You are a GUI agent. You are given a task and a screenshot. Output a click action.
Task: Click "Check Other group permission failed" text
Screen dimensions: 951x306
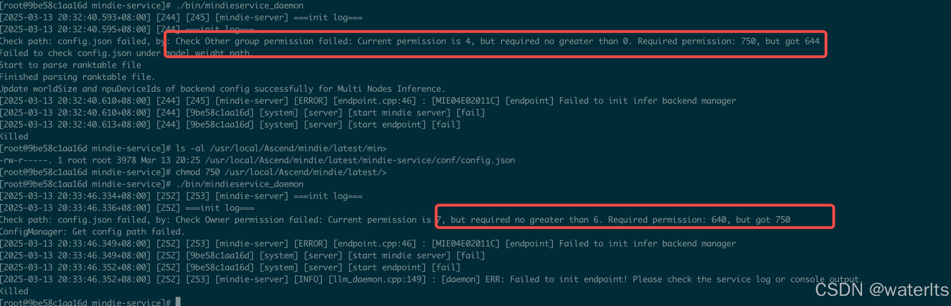(263, 41)
